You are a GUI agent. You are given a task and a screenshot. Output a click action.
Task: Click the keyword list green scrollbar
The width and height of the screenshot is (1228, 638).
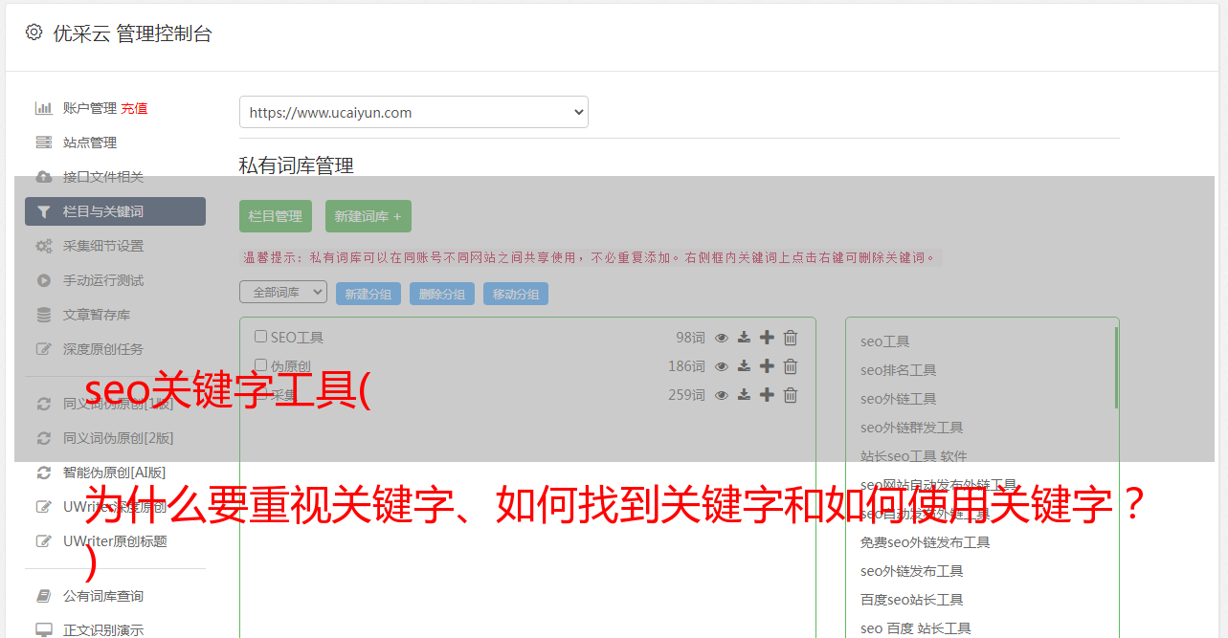click(1115, 367)
